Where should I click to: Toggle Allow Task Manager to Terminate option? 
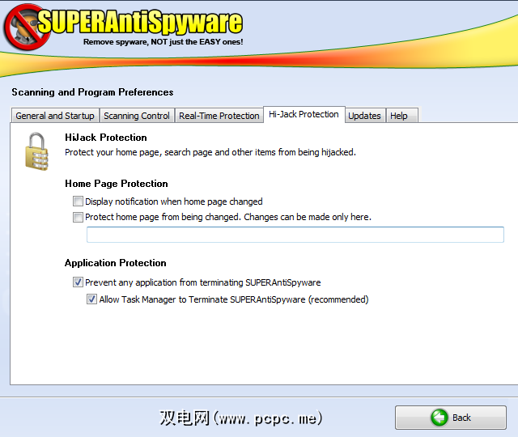(x=91, y=299)
